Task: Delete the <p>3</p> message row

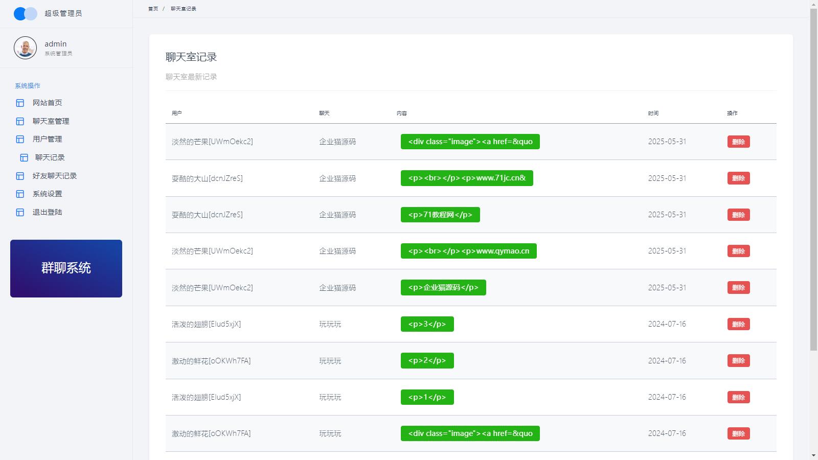Action: click(x=738, y=324)
